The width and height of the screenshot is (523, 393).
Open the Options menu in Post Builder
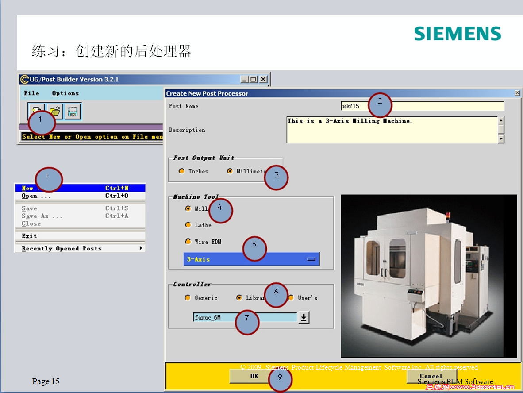pos(65,93)
